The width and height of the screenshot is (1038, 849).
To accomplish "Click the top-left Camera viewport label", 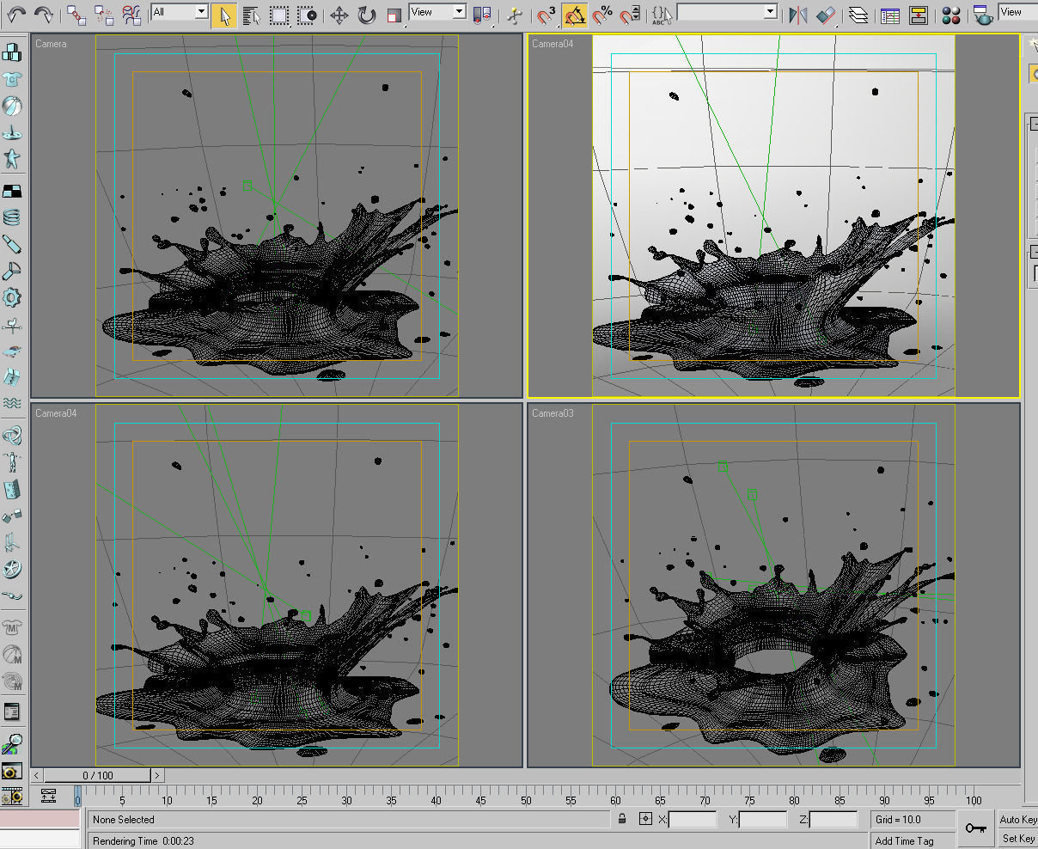I will pos(51,44).
